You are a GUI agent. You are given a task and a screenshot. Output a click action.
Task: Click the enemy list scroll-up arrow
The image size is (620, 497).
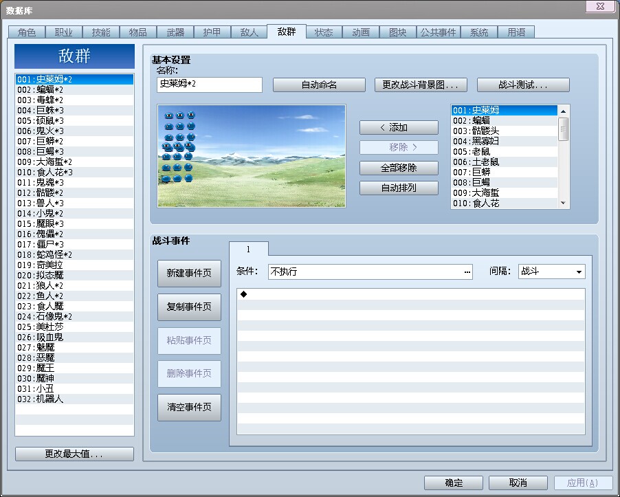tap(564, 111)
